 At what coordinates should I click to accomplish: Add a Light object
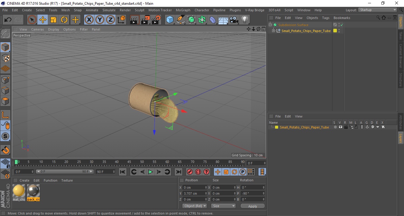(x=244, y=20)
